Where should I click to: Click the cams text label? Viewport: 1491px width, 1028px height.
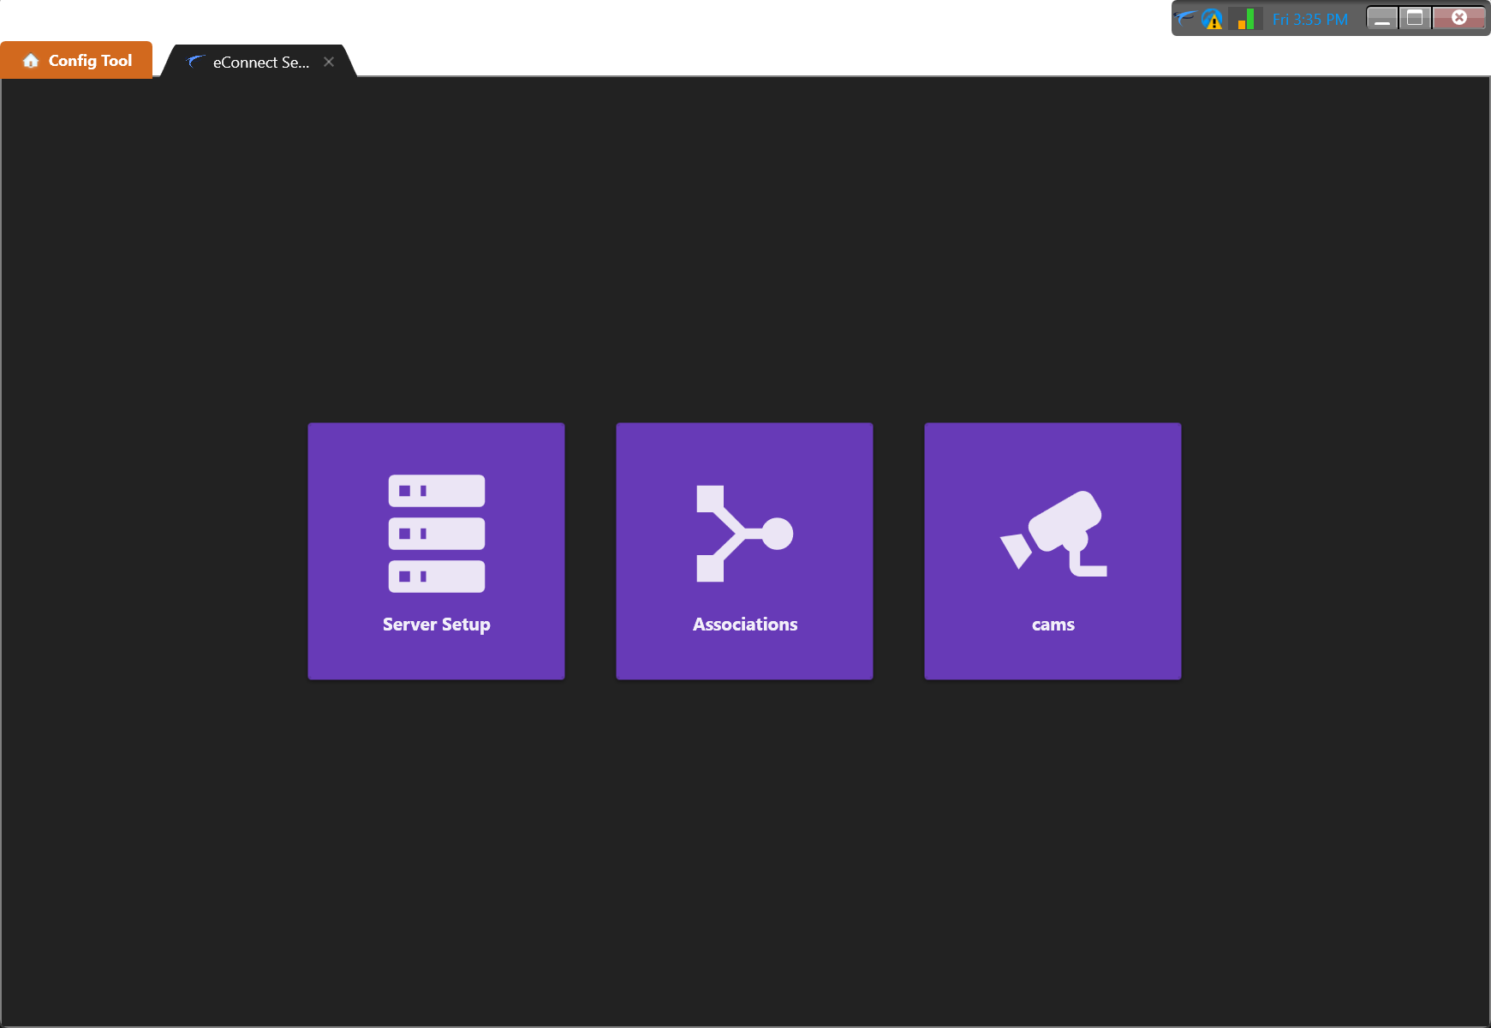click(x=1053, y=625)
